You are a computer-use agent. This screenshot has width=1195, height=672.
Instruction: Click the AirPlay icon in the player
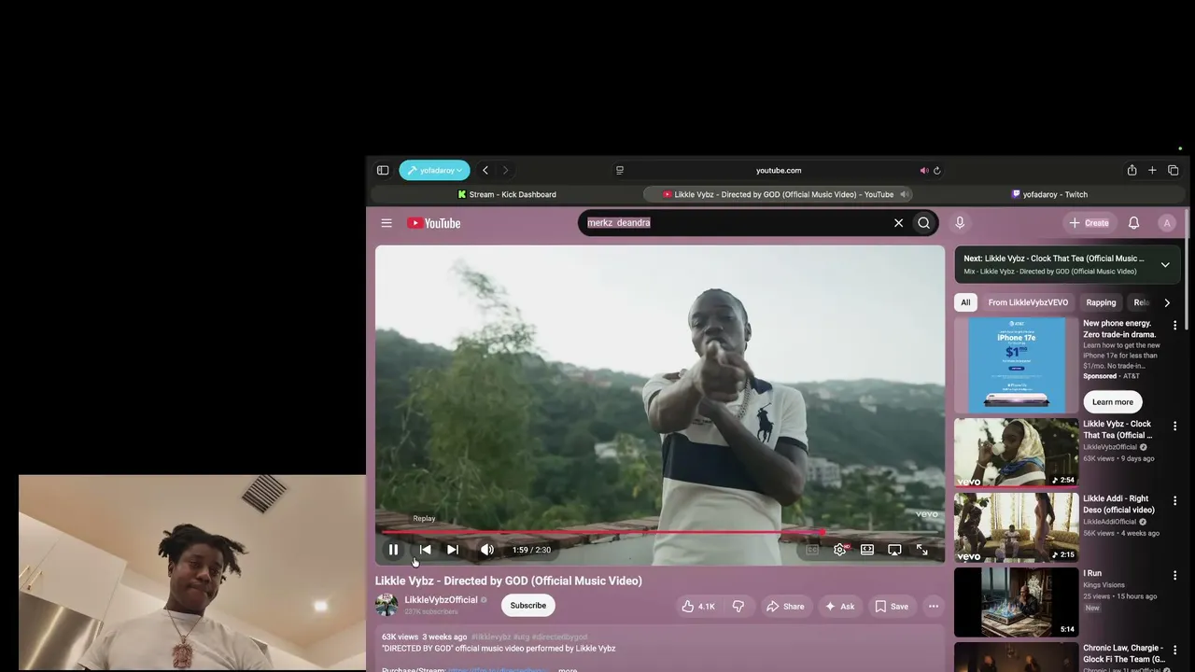(x=894, y=550)
